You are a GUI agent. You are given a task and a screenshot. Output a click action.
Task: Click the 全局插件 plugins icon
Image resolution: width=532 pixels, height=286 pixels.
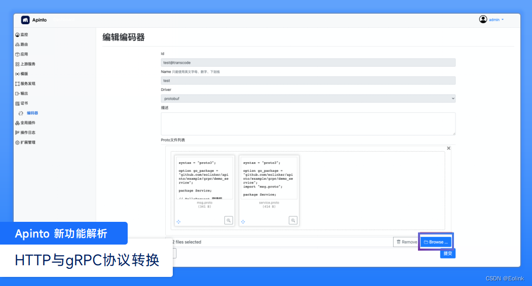17,123
